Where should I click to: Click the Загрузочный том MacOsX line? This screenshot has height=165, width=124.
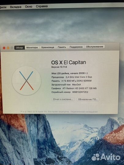[x=66, y=85]
